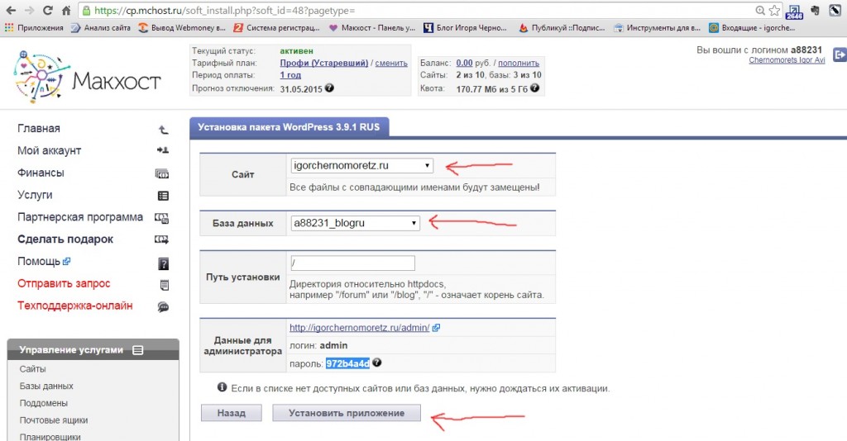Viewport: 847px width, 441px height.
Task: Show help icon next to password
Action: (x=377, y=363)
